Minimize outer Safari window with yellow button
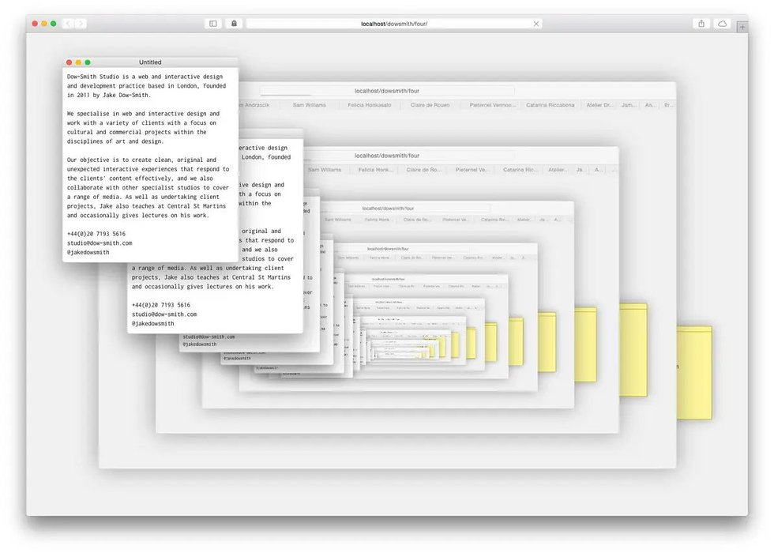Image resolution: width=774 pixels, height=553 pixels. pos(44,24)
